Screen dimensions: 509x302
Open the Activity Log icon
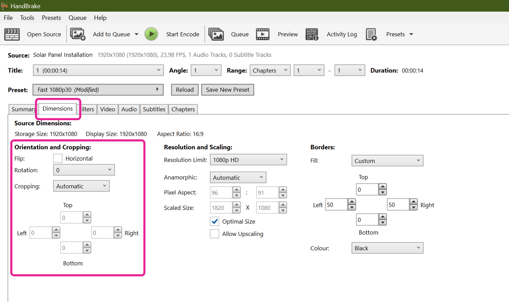tap(313, 34)
